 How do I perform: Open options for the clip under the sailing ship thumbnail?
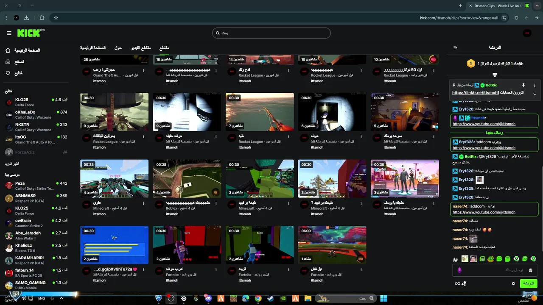tap(143, 136)
